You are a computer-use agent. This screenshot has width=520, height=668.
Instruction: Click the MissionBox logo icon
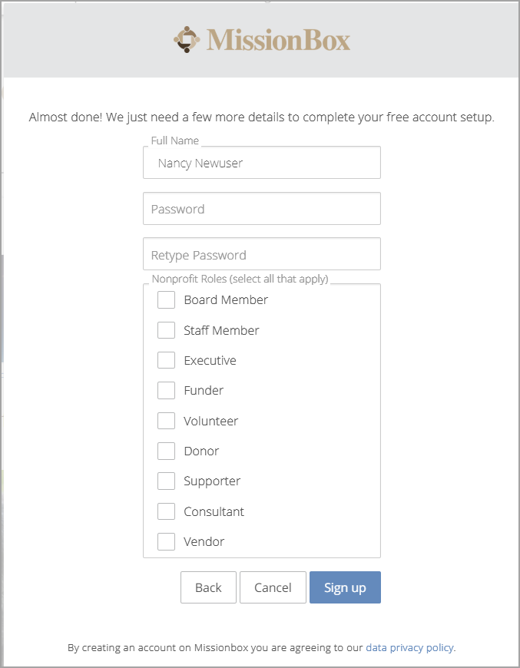point(187,40)
